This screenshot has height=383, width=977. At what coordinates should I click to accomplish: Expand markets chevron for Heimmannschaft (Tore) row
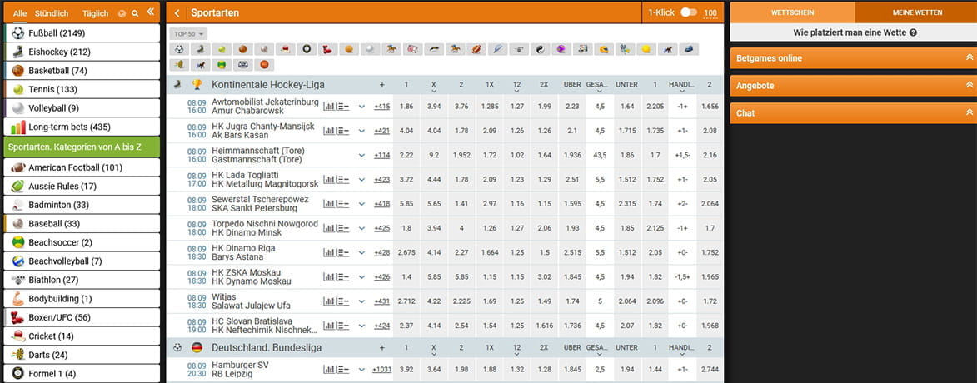click(x=362, y=155)
